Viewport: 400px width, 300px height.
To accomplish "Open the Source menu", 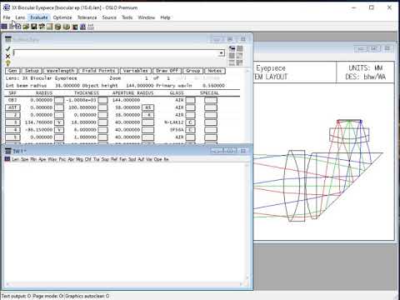I will (109, 17).
